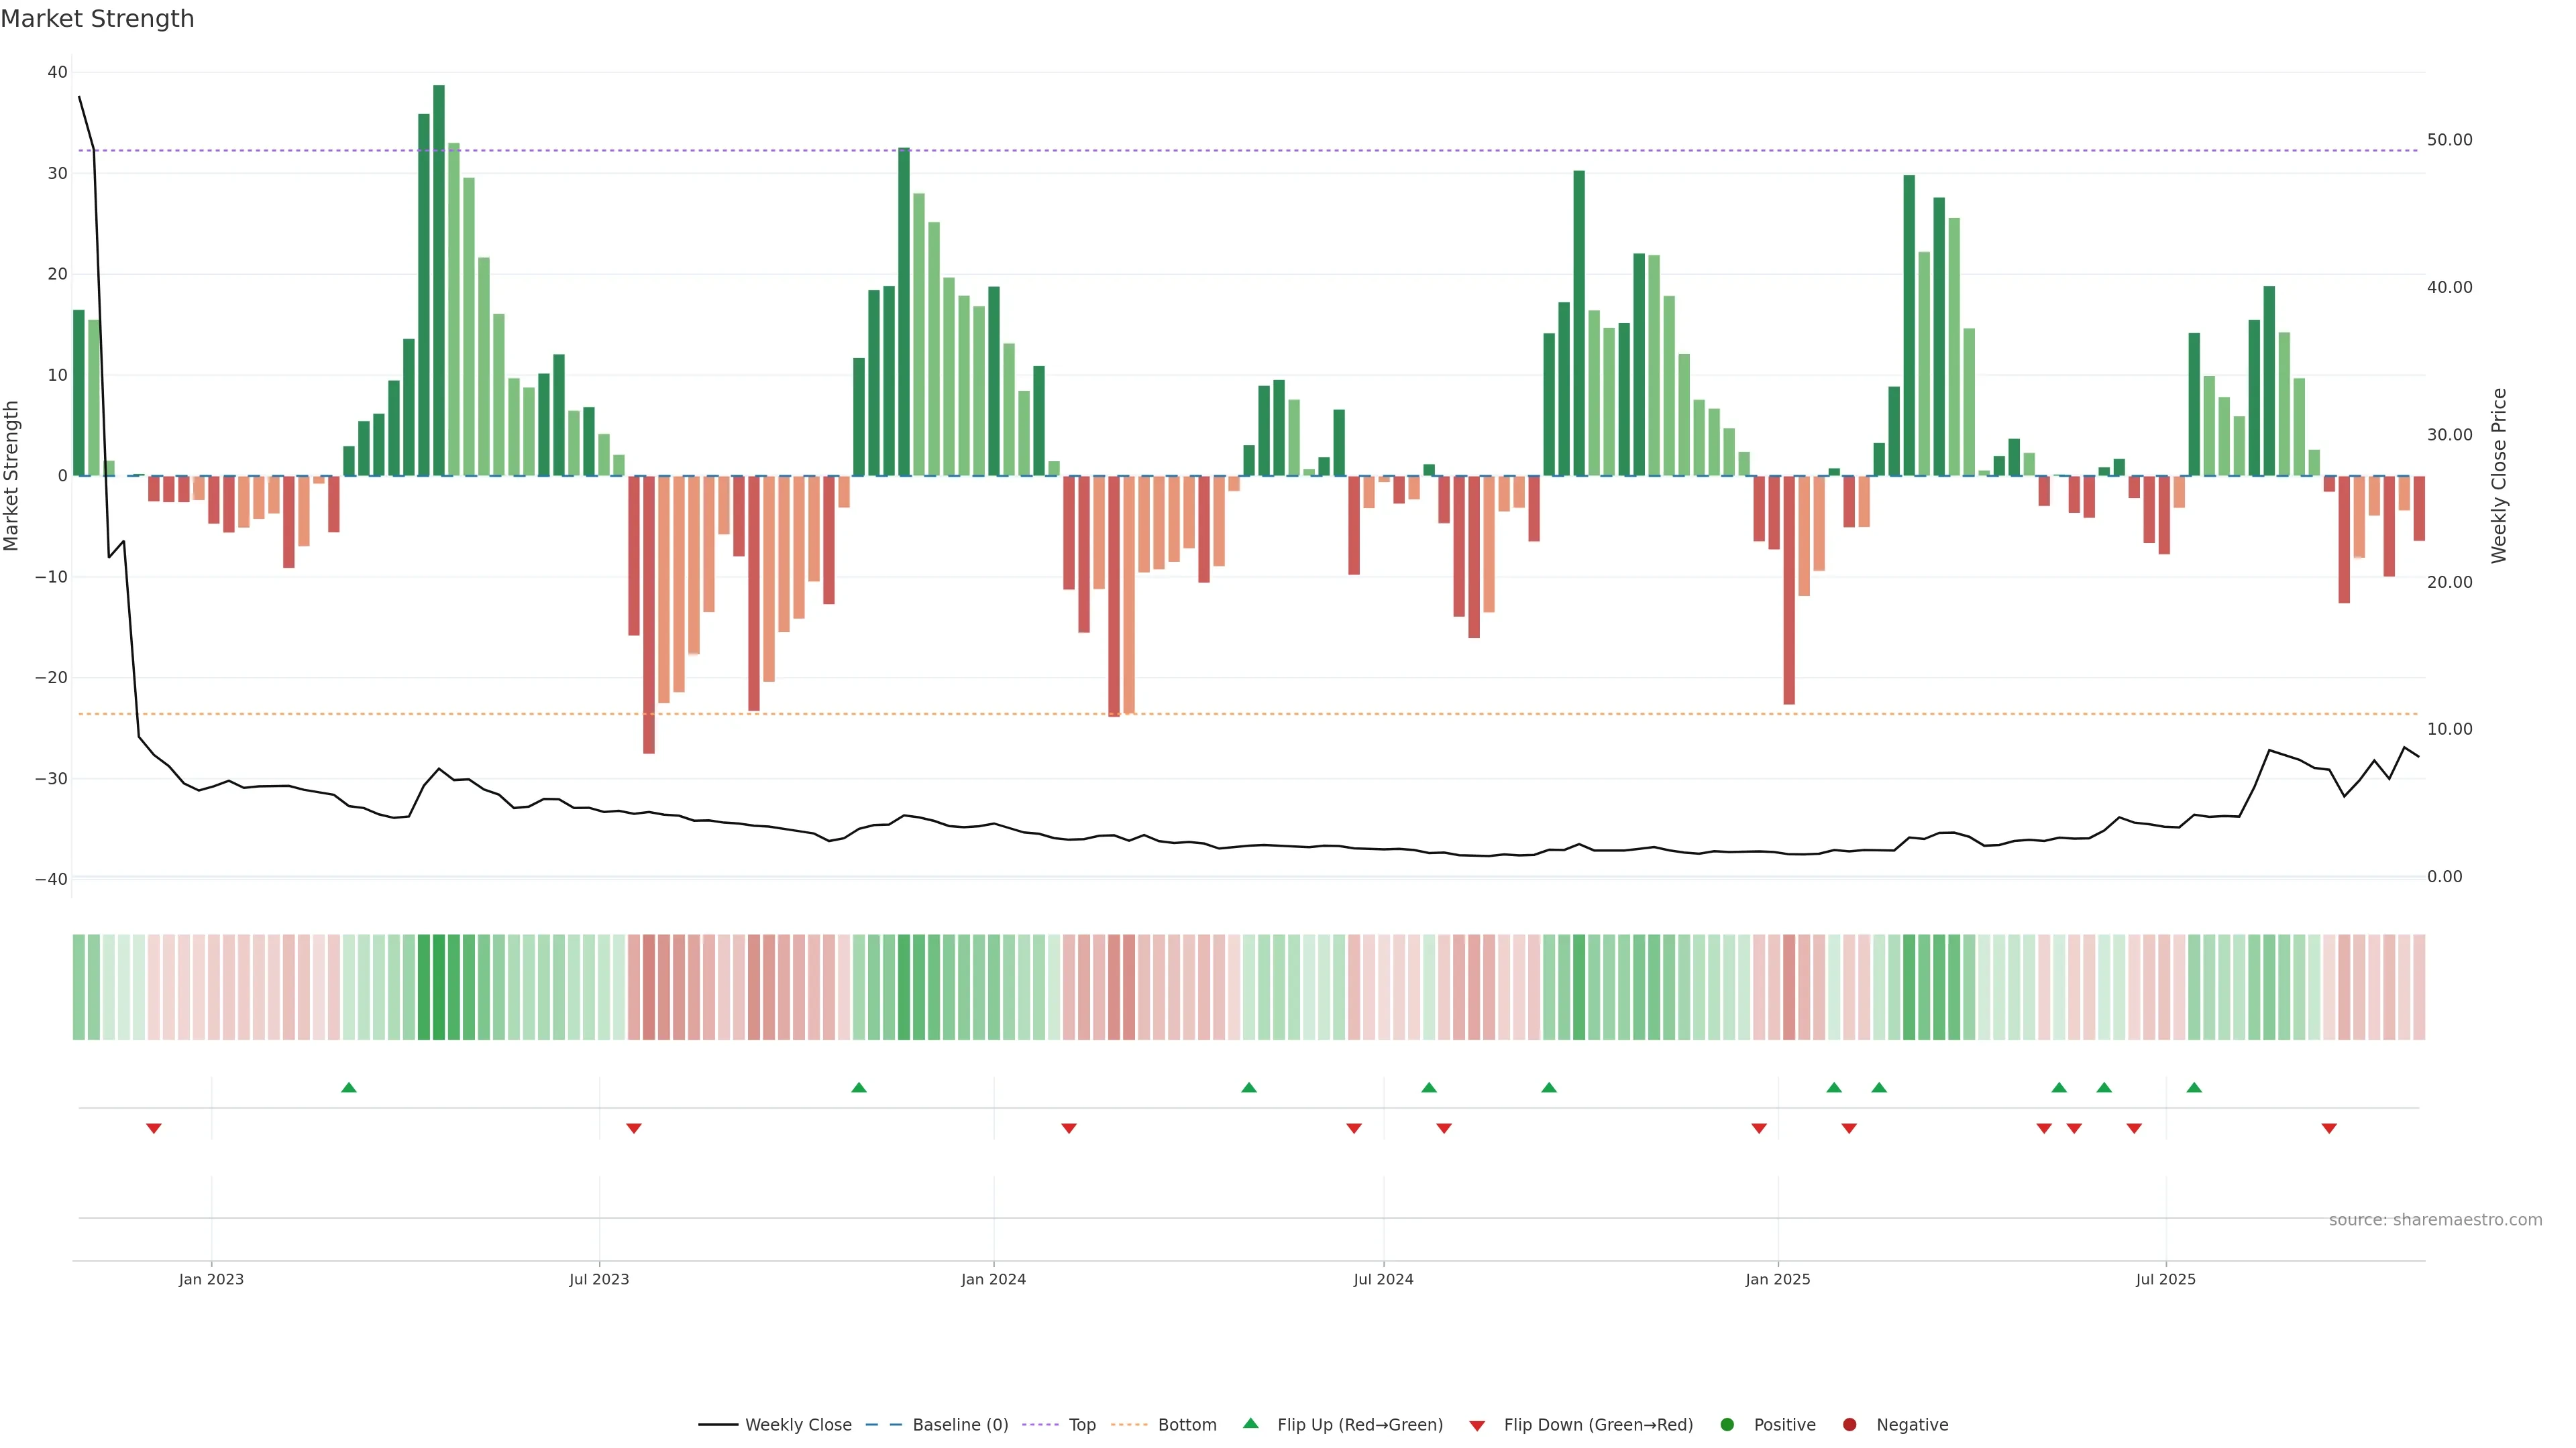Viewport: 2576px width, 1448px height.
Task: Click the tallest dark green bar near 39
Action: (439, 280)
